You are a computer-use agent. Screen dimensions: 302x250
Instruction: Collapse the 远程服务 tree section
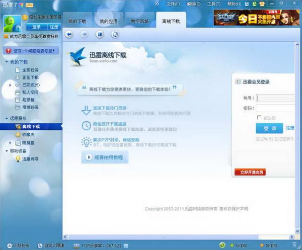tap(7, 118)
